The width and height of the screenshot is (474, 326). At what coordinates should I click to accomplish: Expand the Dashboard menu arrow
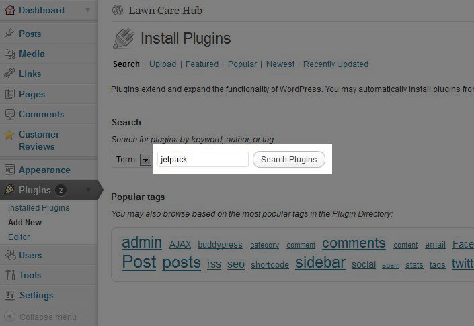click(88, 10)
